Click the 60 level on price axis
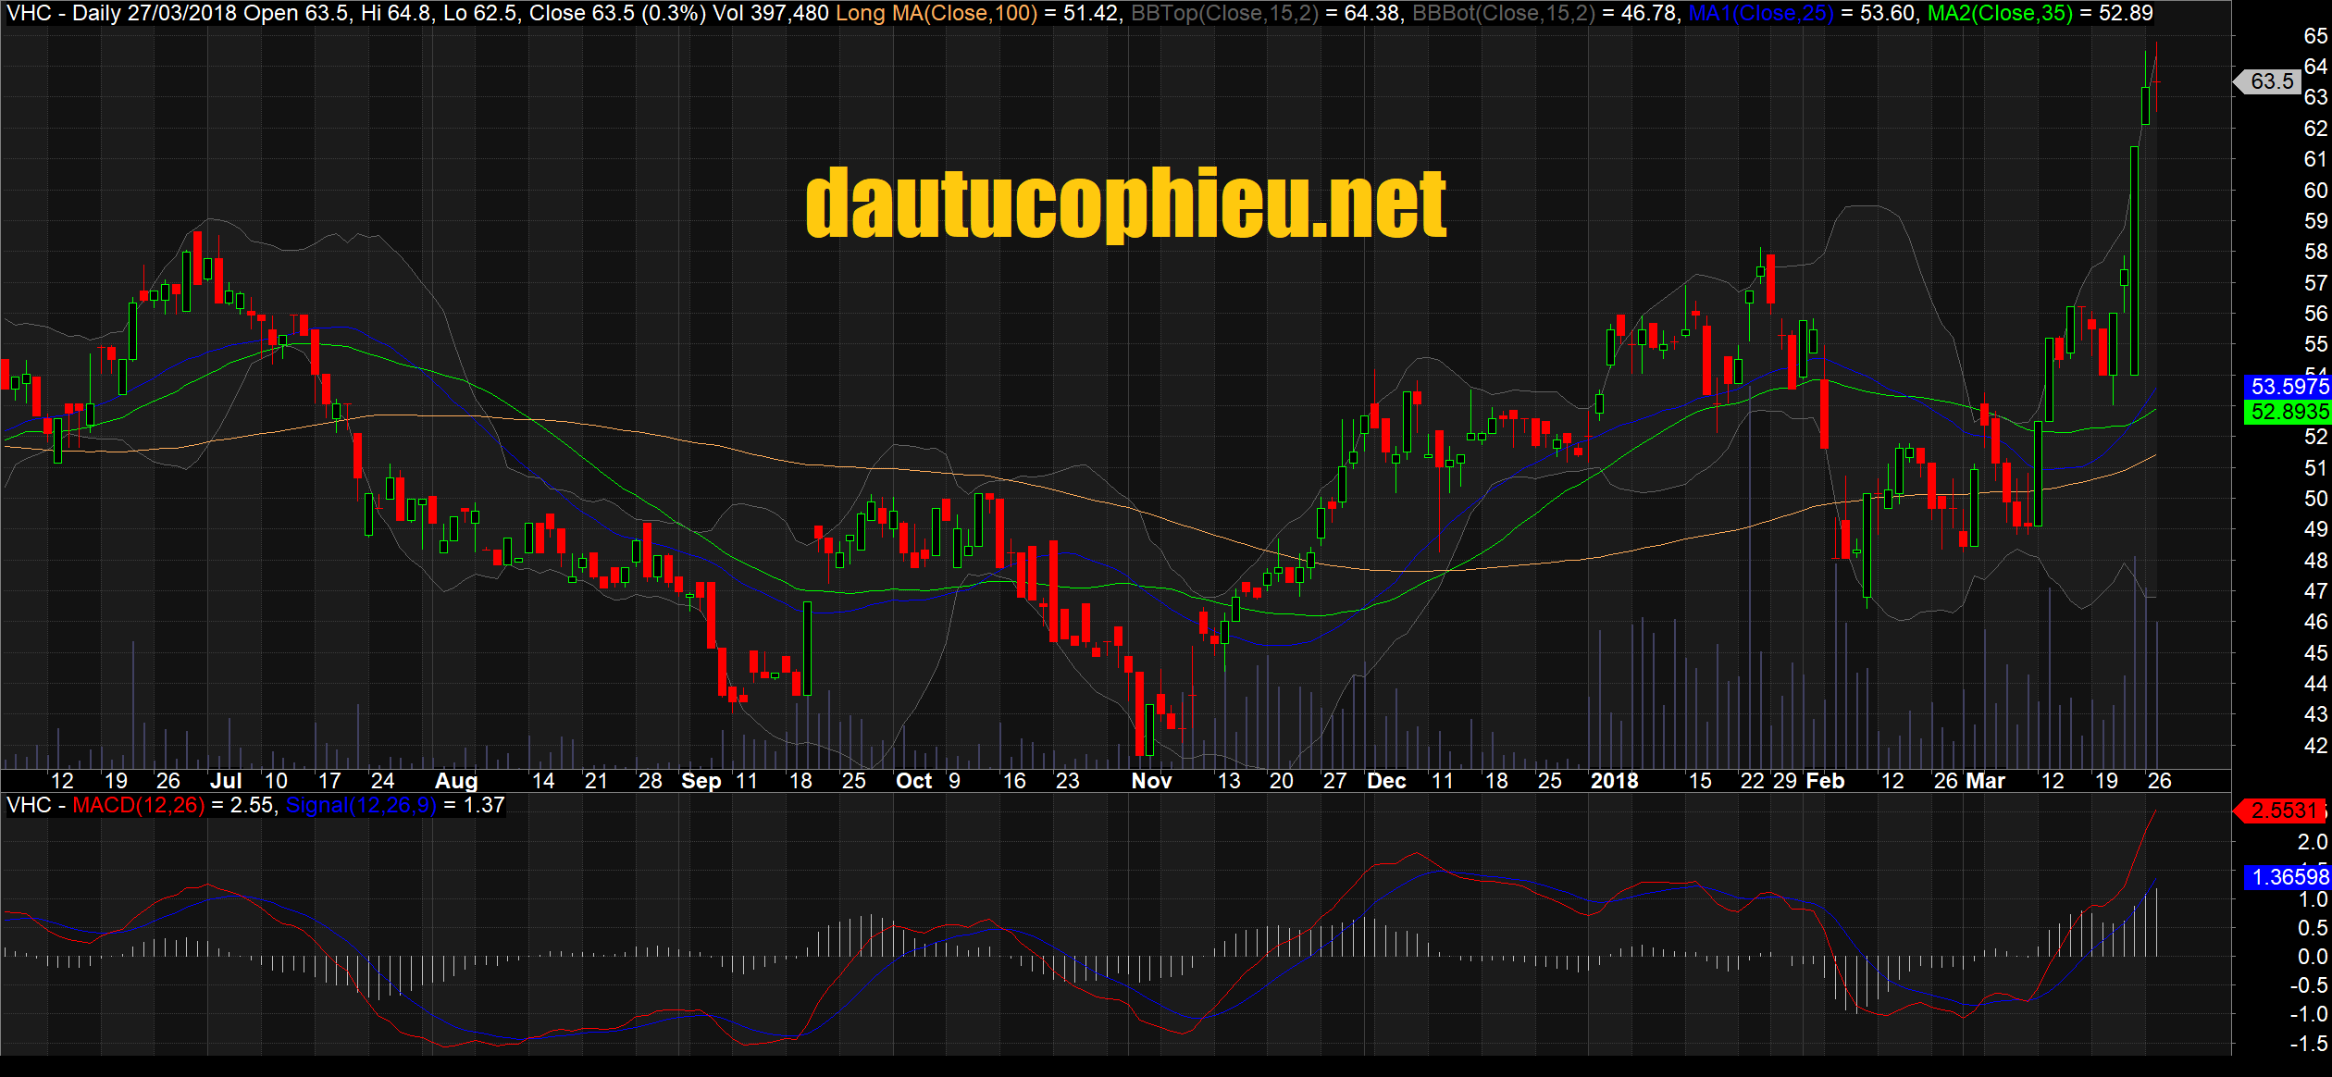Image resolution: width=2332 pixels, height=1077 pixels. 2315,191
